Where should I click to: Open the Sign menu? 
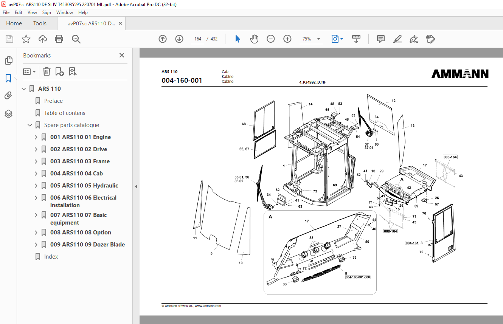click(x=47, y=12)
